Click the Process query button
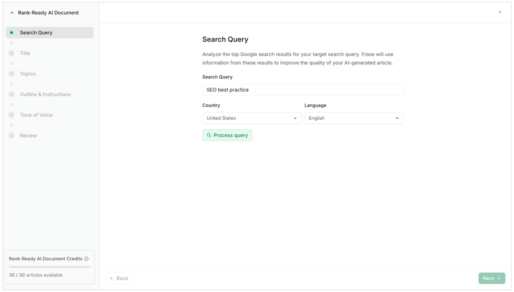Viewport: 514px width, 292px height. 227,135
